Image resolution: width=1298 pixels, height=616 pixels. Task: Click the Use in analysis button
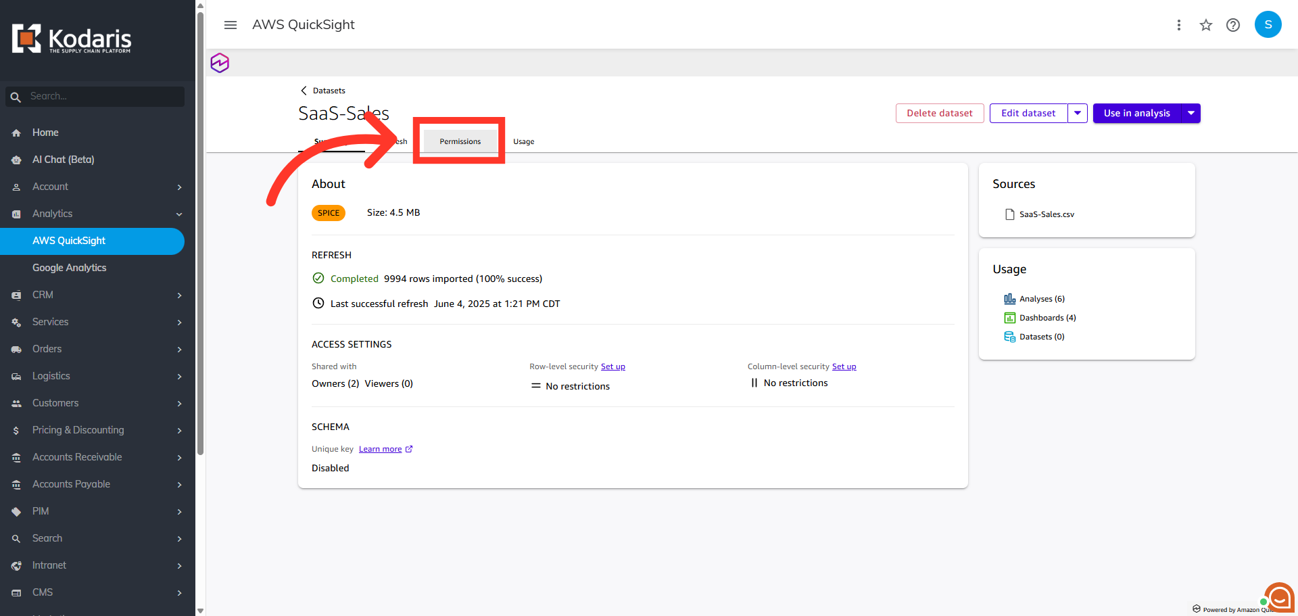pos(1137,113)
